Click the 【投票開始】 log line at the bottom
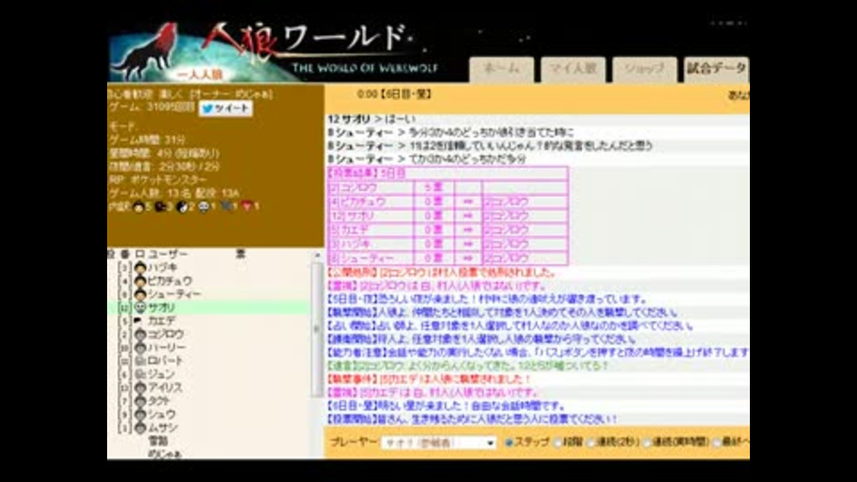 click(472, 420)
